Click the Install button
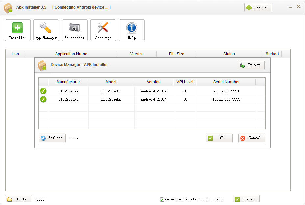 click(x=246, y=199)
